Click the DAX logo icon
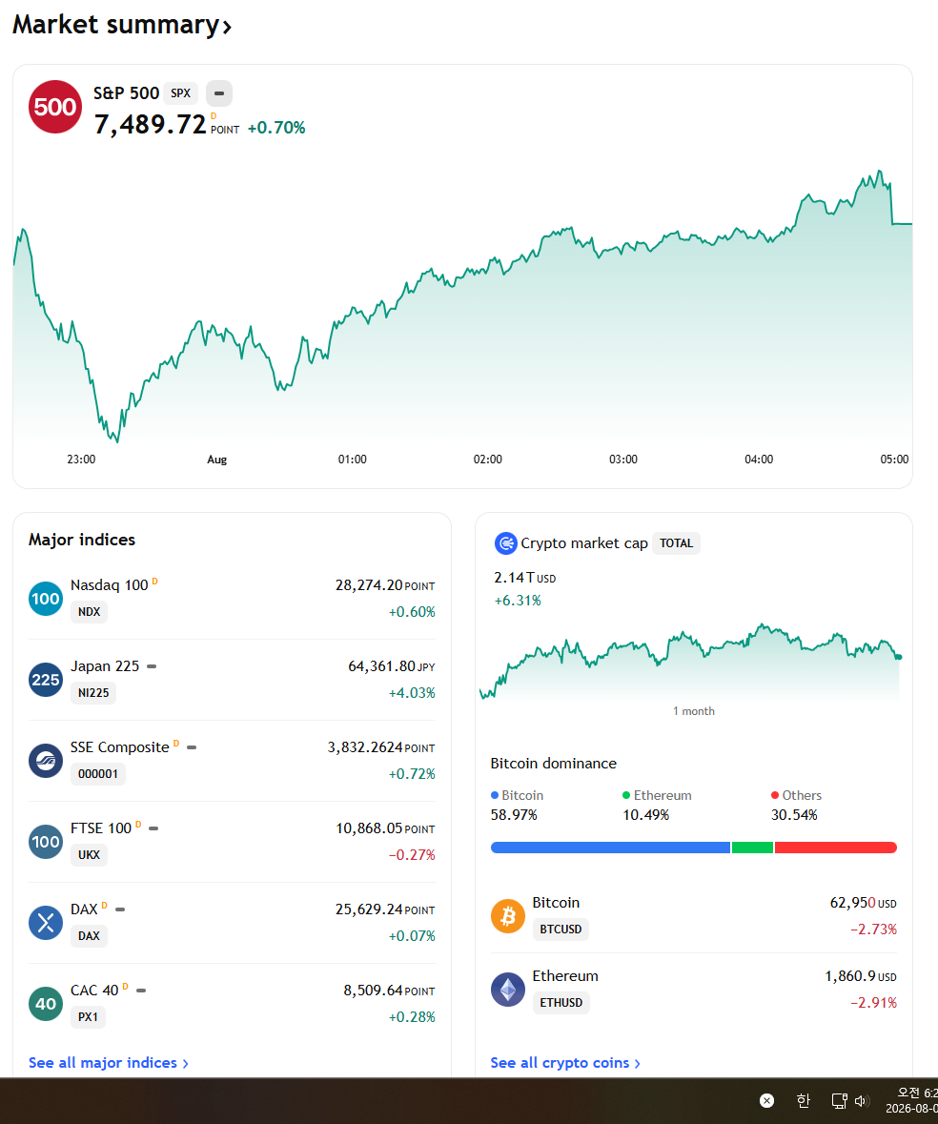938x1124 pixels. 46,923
